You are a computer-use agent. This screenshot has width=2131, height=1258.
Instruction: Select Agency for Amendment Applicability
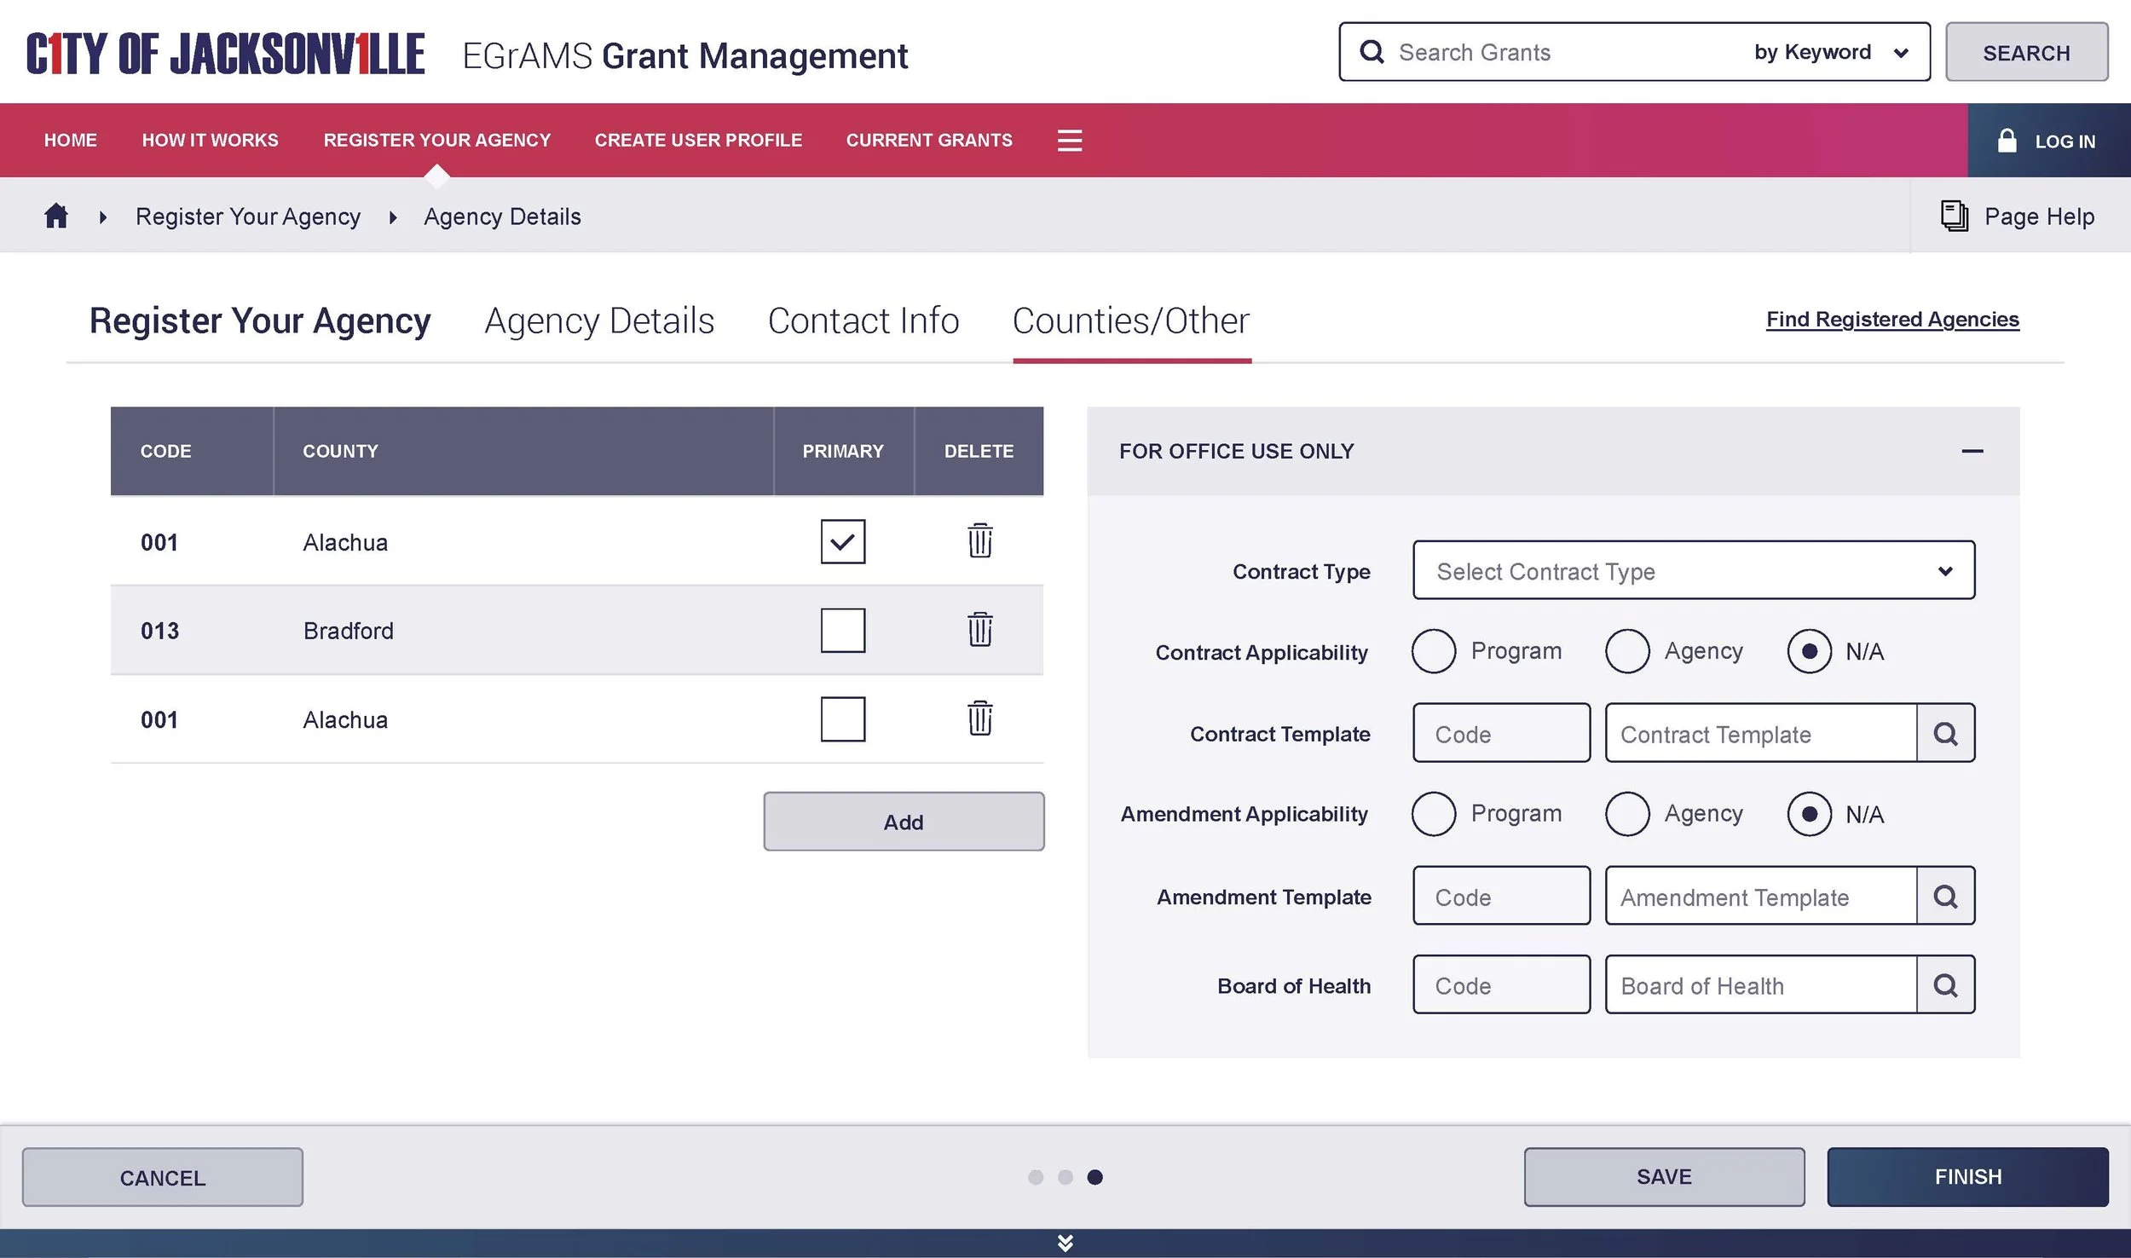pos(1626,814)
